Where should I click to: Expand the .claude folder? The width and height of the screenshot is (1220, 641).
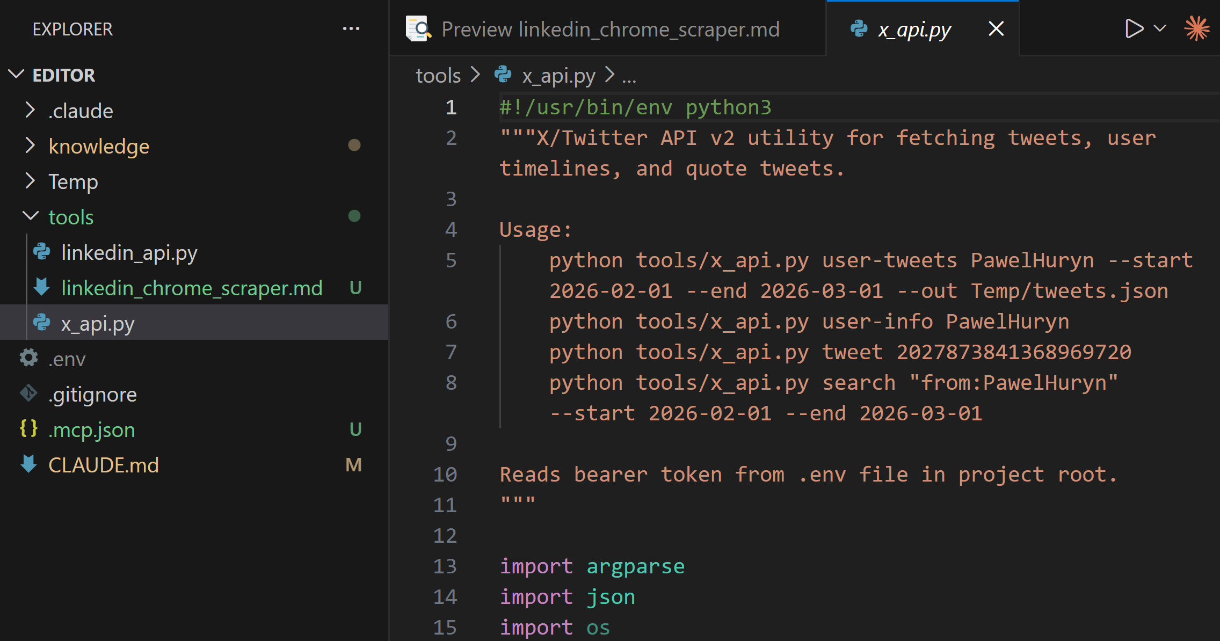31,111
